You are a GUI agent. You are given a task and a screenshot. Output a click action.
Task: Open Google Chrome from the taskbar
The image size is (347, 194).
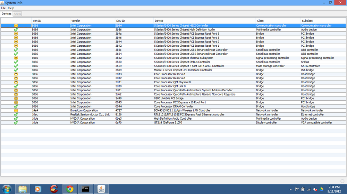[x=70, y=189]
